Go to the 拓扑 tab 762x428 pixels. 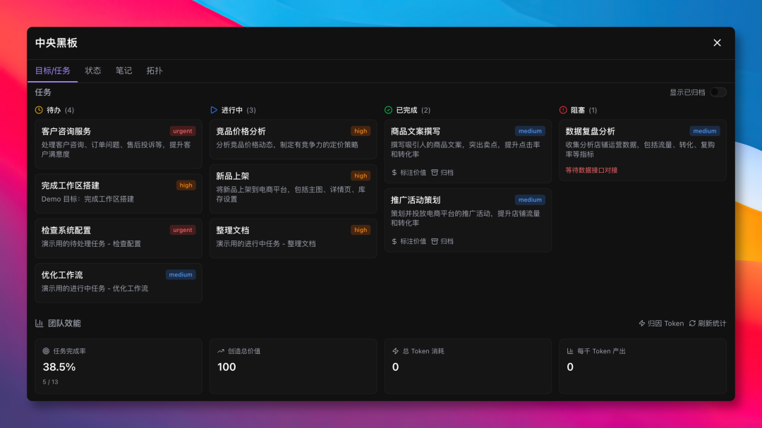coord(155,71)
